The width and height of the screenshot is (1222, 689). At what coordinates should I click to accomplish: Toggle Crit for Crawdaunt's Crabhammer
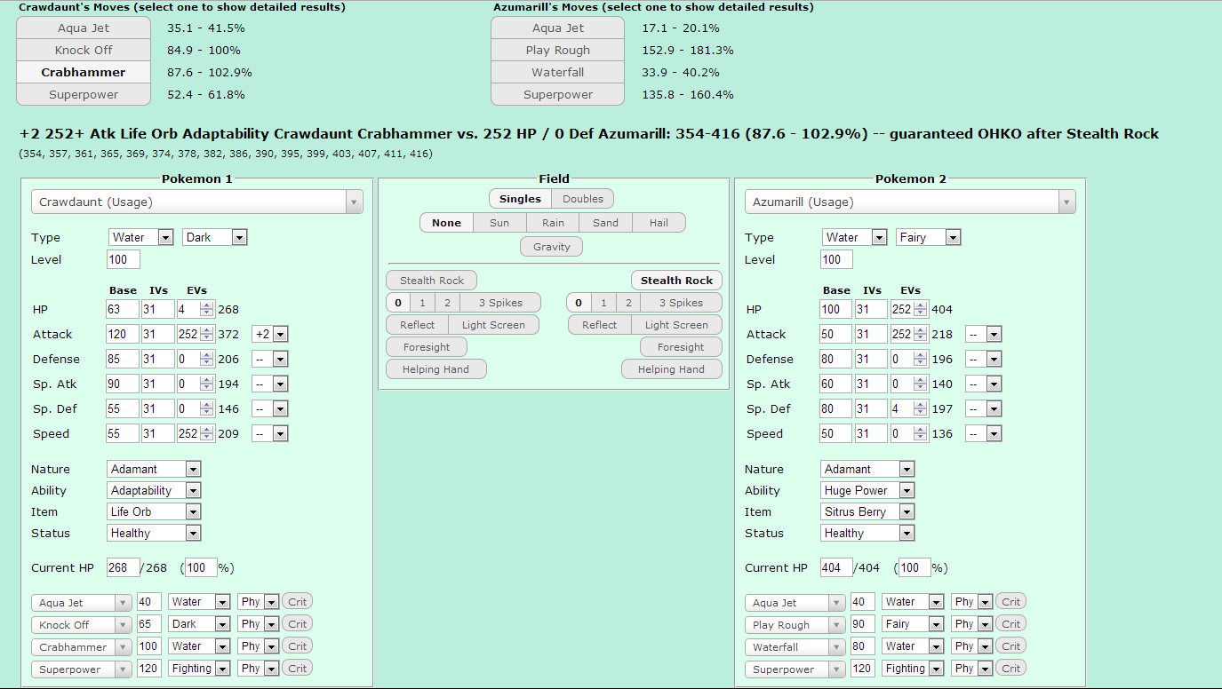[298, 645]
